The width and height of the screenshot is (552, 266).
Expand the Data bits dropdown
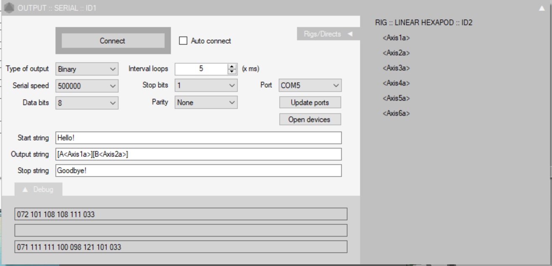pos(87,102)
